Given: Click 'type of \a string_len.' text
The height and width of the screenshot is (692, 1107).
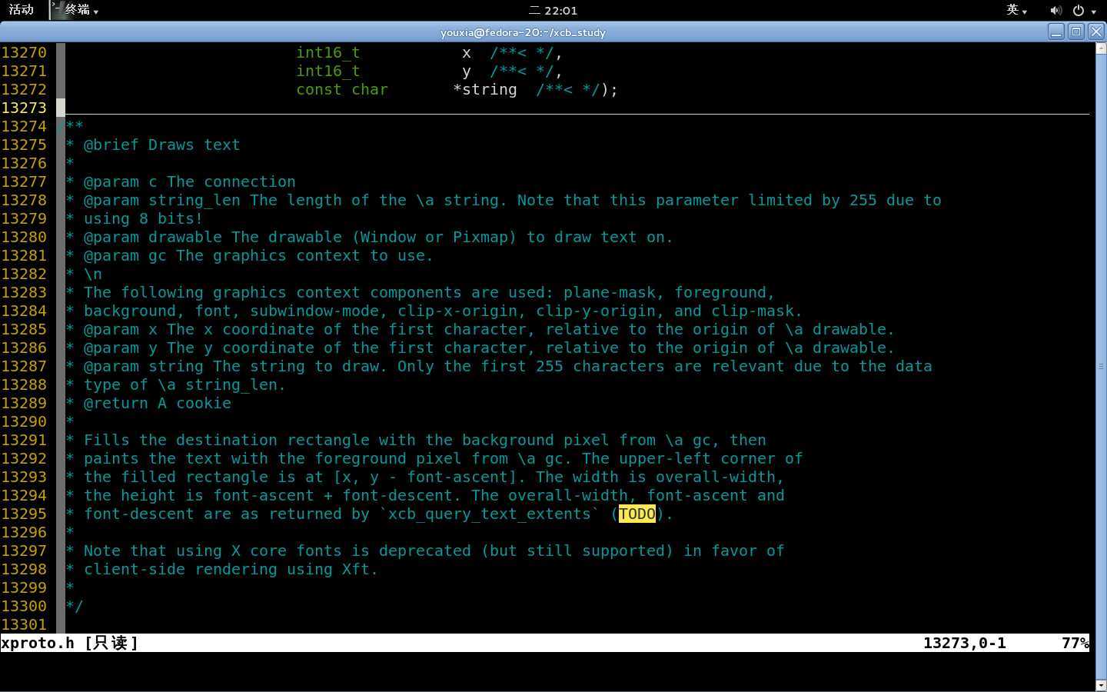Looking at the screenshot, I should [184, 384].
